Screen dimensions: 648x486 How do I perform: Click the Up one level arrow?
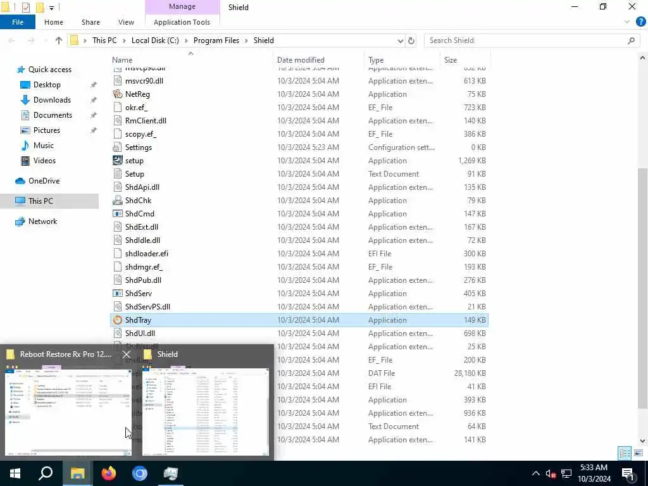[x=59, y=40]
